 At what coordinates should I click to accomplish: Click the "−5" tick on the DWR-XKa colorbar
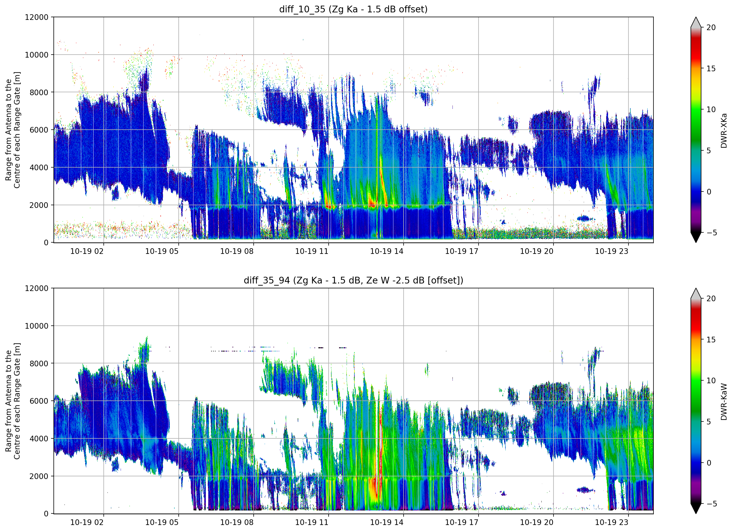click(x=712, y=233)
